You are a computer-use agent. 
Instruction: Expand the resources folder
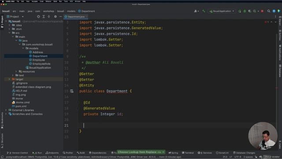click(16, 72)
